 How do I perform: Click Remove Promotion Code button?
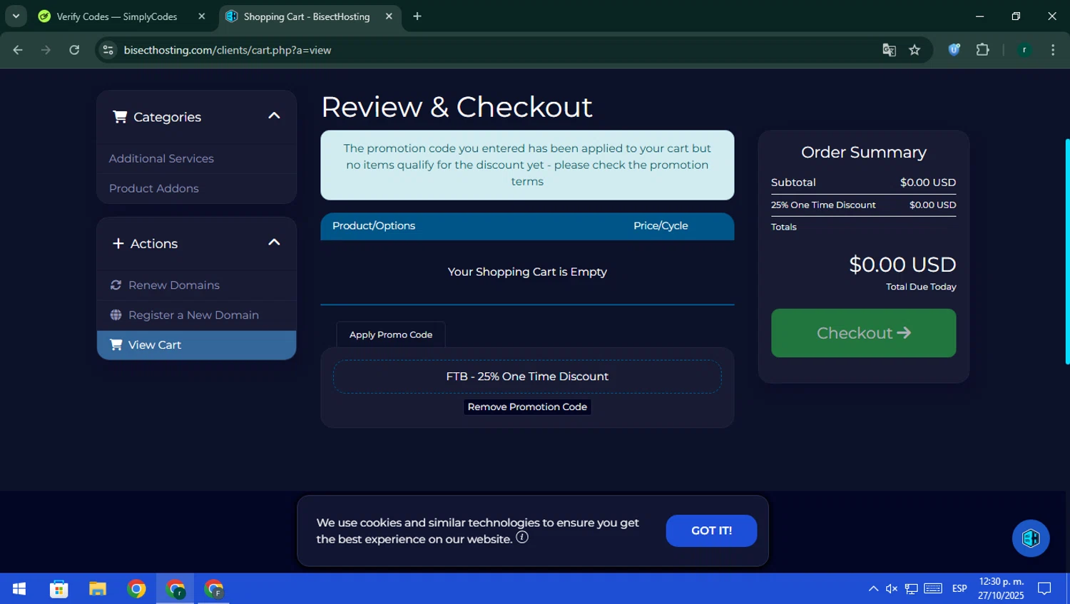click(527, 406)
